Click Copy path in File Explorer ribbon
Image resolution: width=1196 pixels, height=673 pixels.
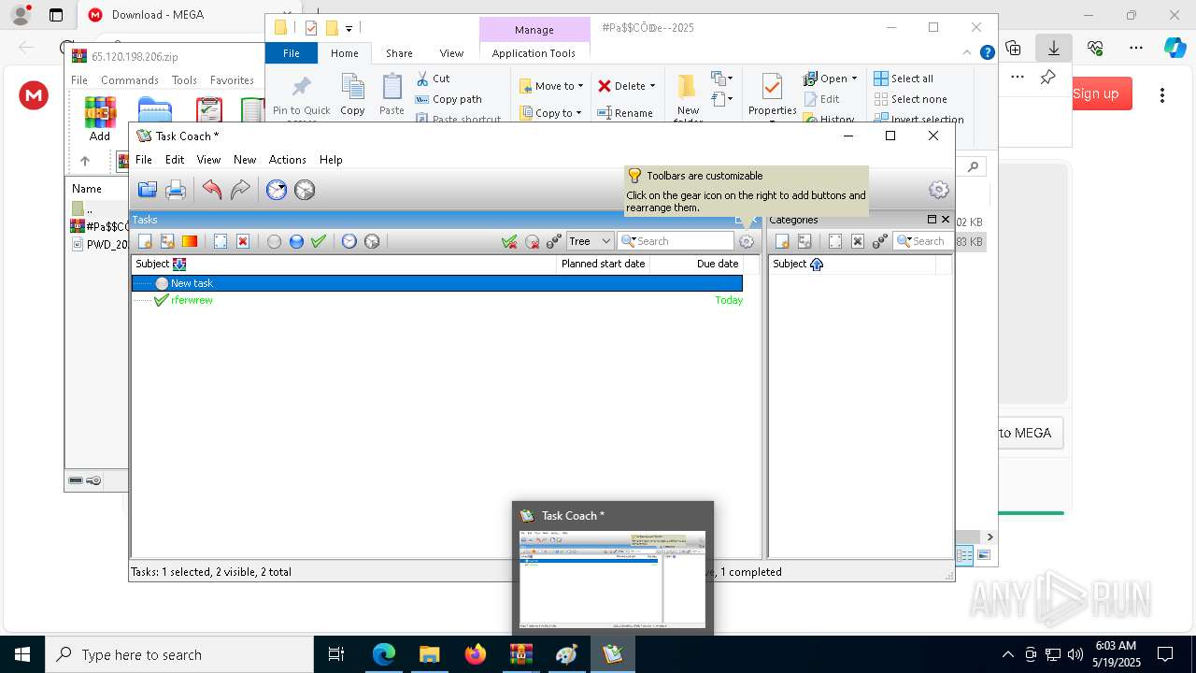[x=448, y=99]
